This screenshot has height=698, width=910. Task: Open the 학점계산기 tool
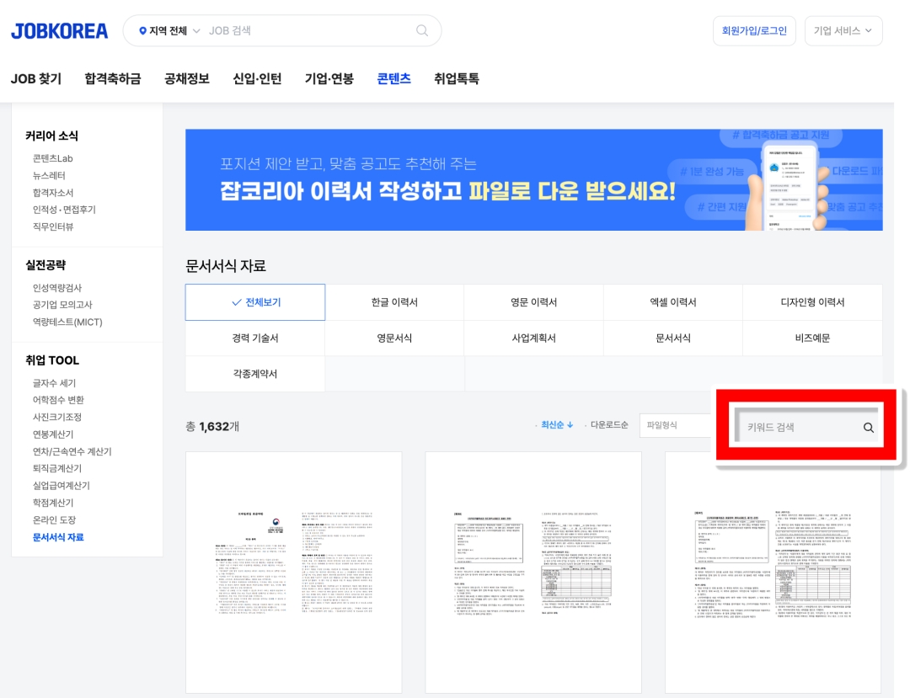tap(53, 503)
